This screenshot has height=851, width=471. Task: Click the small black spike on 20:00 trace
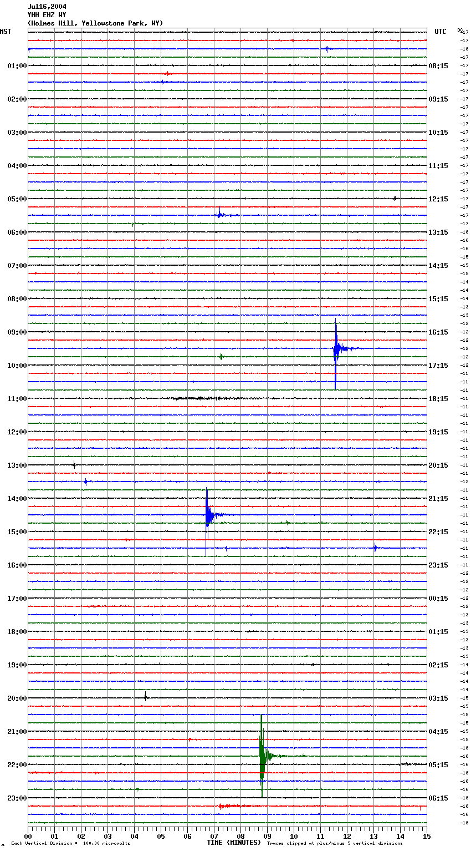click(x=146, y=697)
